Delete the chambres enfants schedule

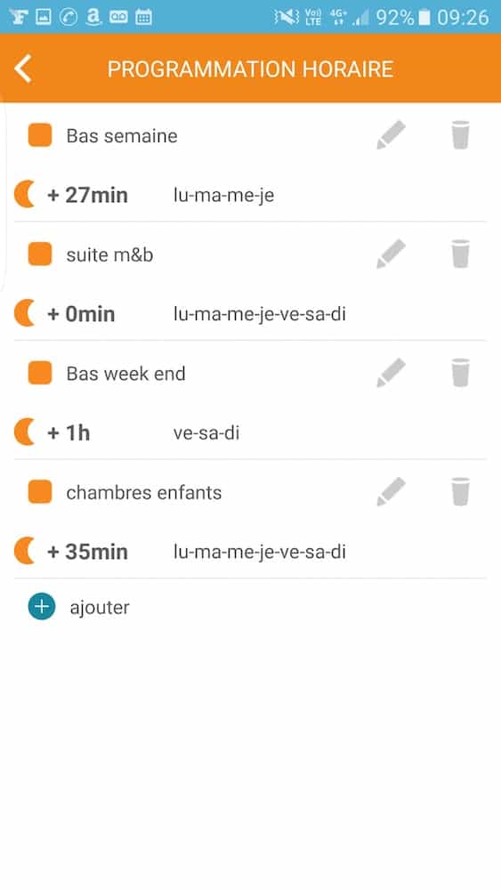pos(460,491)
